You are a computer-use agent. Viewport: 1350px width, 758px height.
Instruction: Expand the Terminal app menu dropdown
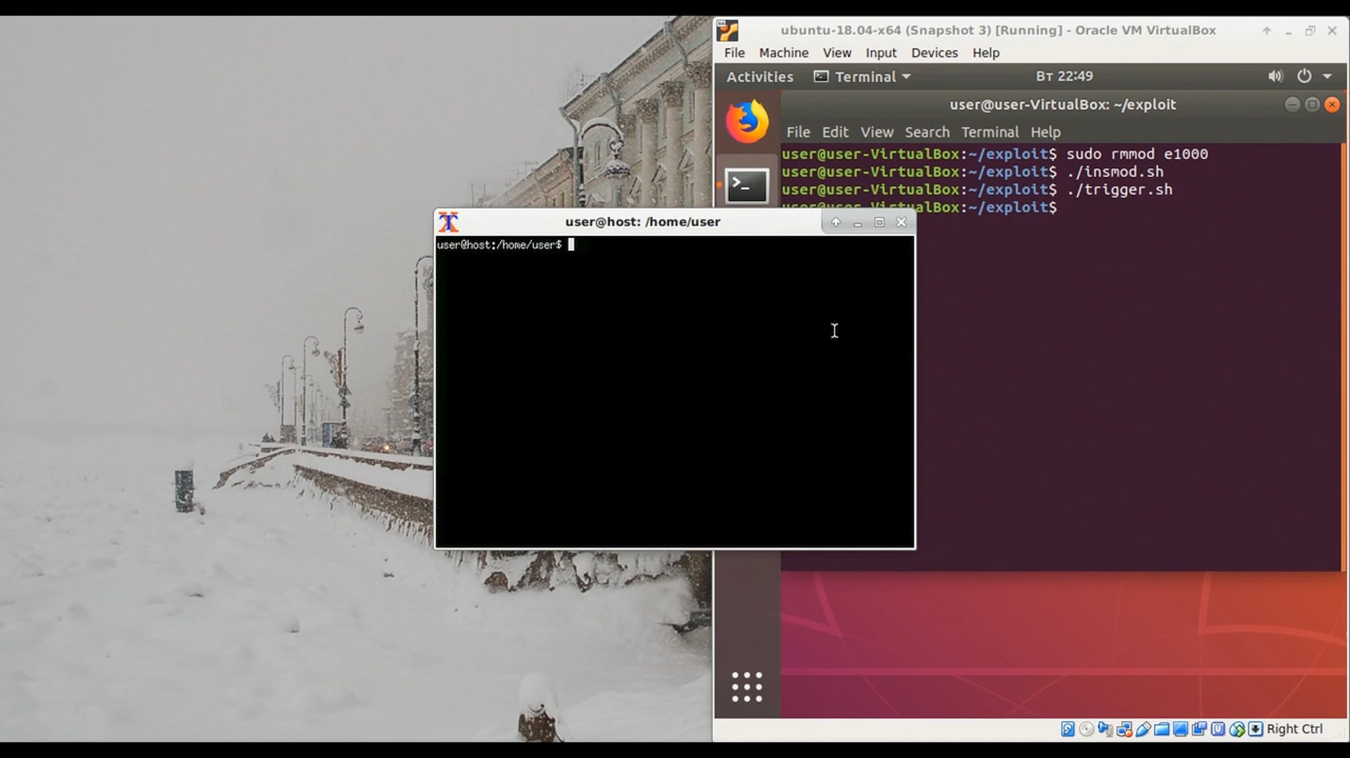coord(862,76)
